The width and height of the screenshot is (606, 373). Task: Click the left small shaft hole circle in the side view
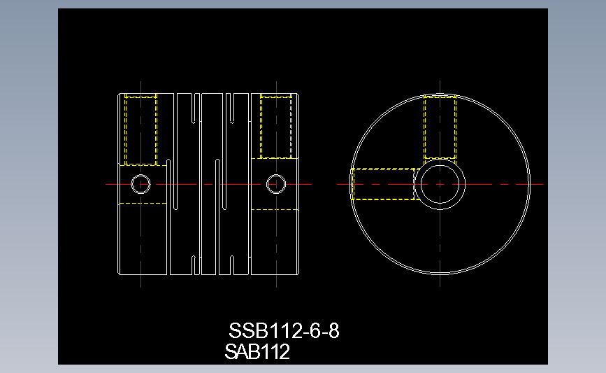[140, 184]
